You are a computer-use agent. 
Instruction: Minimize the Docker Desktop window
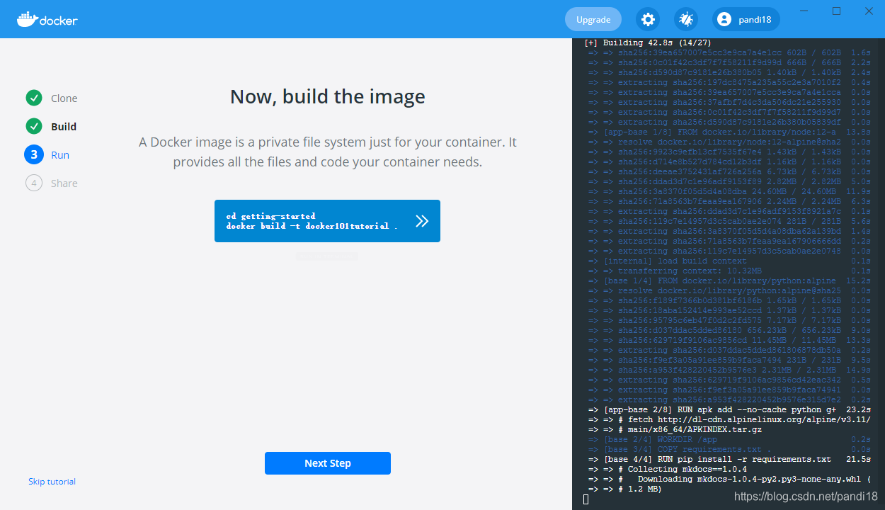pyautogui.click(x=804, y=11)
